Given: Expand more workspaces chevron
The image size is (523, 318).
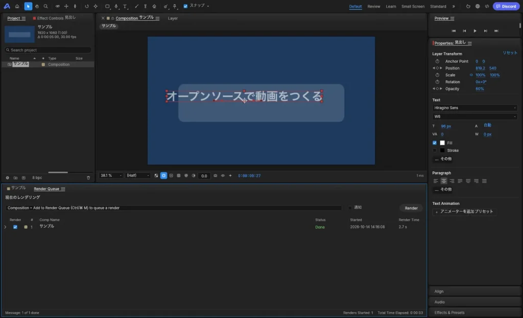Looking at the screenshot, I should pos(454,6).
